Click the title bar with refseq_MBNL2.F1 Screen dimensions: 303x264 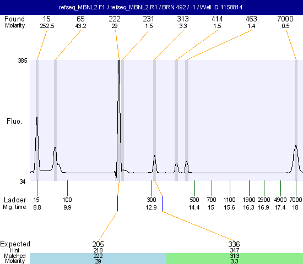click(151, 7)
